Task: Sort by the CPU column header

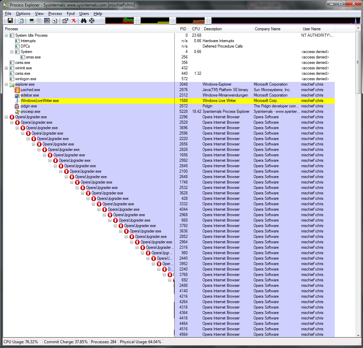Action: click(195, 29)
